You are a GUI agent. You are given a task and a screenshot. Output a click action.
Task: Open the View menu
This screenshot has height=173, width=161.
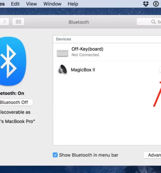pos(31,4)
